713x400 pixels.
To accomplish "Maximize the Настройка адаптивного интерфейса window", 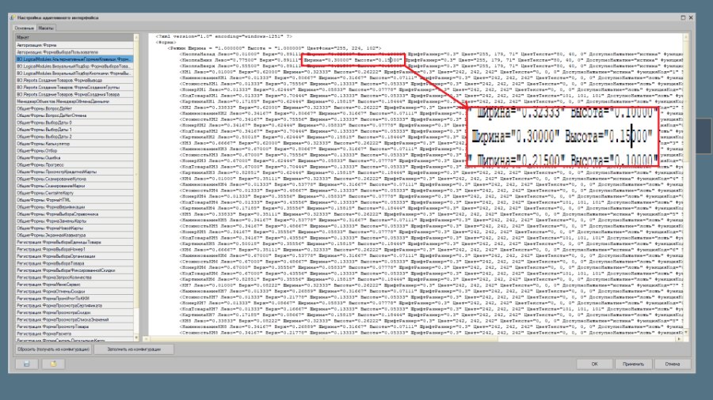I will point(683,17).
